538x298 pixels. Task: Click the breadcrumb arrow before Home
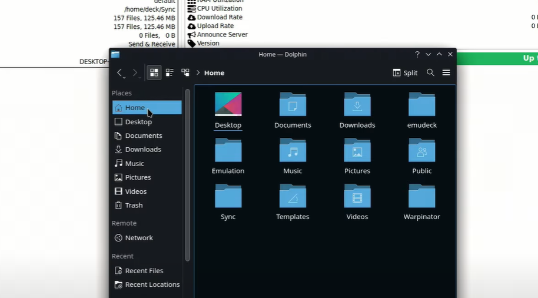198,72
